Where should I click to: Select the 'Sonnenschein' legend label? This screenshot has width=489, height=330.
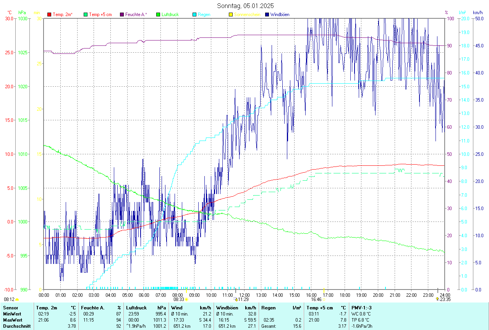pos(247,15)
